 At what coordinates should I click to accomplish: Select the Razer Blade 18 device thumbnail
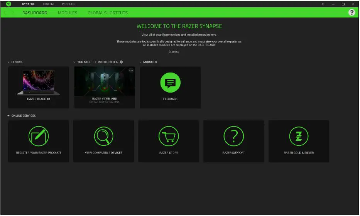pos(39,82)
